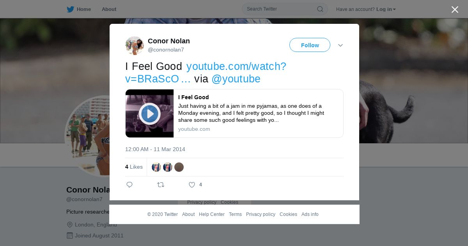The width and height of the screenshot is (468, 246).
Task: Reply to the tweet via speech bubble icon
Action: tap(129, 185)
